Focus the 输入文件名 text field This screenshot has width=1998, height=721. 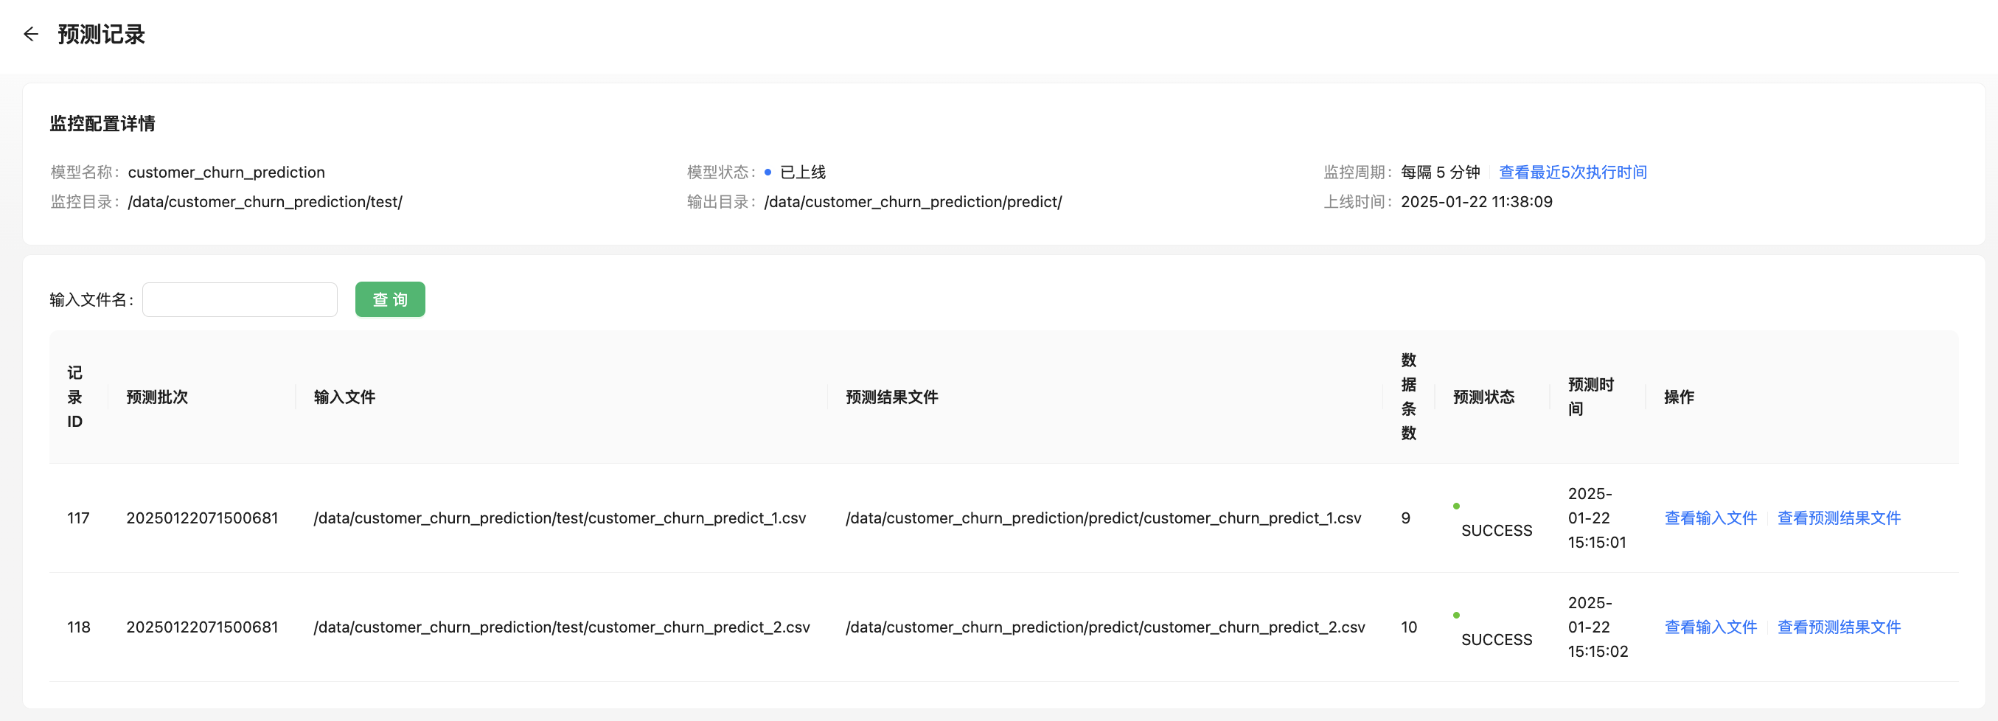click(240, 300)
